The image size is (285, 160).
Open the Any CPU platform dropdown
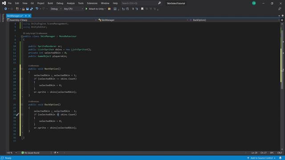pyautogui.click(x=73, y=9)
